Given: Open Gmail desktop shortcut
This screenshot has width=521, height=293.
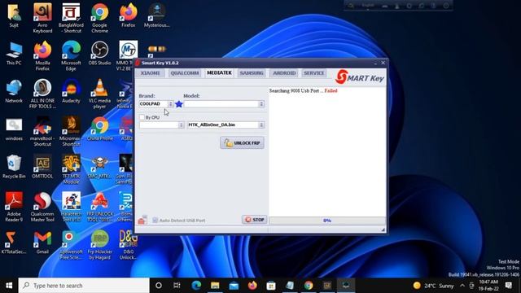Looking at the screenshot, I should pyautogui.click(x=42, y=243).
